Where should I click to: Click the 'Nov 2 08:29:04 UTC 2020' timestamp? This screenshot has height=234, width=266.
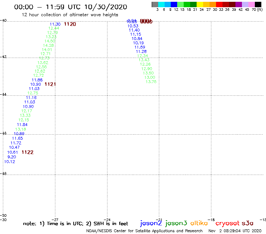(235, 231)
